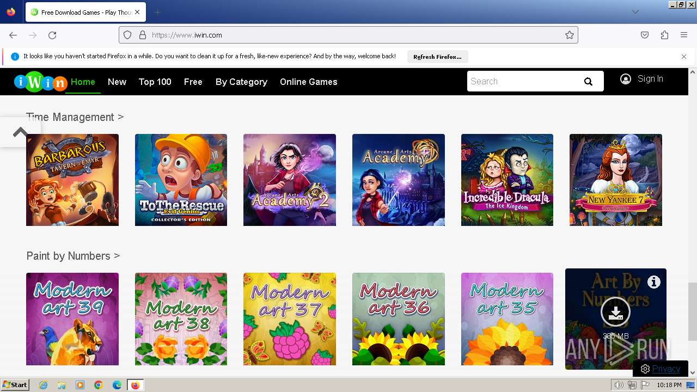Viewport: 697px width, 392px height.
Task: Open the Modern Art 36 game
Action: (x=399, y=319)
